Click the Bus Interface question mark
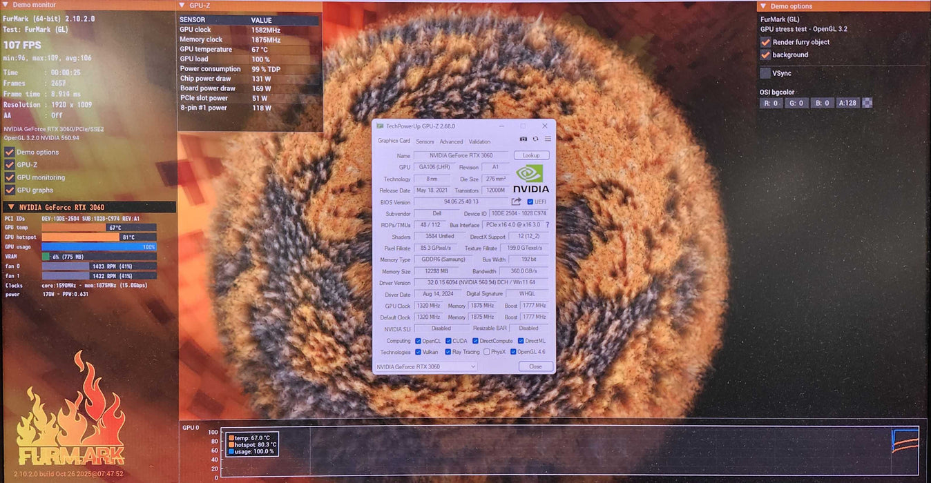931x483 pixels. [x=548, y=225]
